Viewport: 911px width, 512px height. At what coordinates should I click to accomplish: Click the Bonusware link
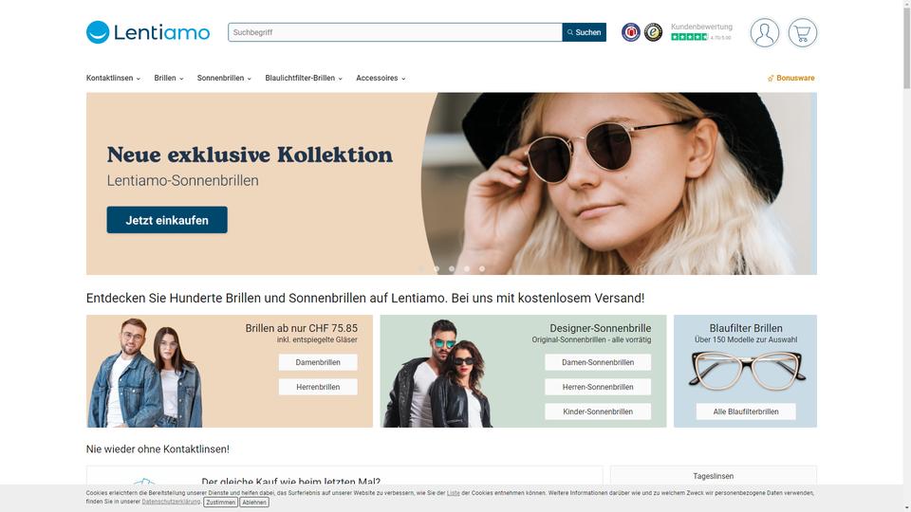click(790, 78)
